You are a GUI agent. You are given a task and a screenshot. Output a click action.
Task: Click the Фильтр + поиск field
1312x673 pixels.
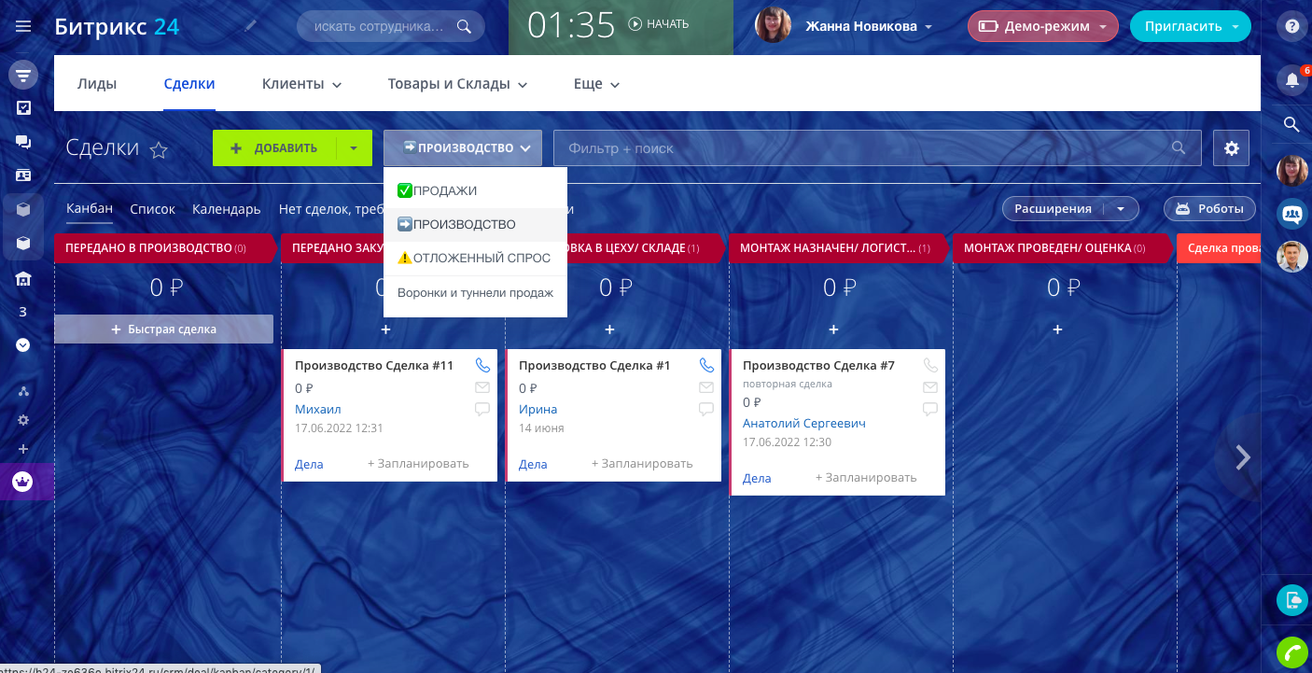877,148
